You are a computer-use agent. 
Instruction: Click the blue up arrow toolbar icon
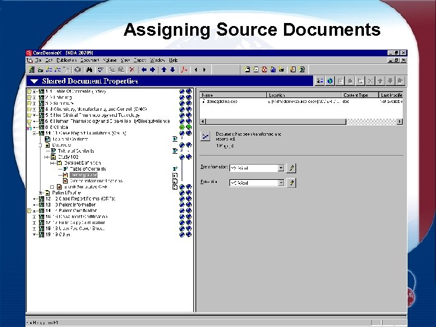[x=164, y=70]
